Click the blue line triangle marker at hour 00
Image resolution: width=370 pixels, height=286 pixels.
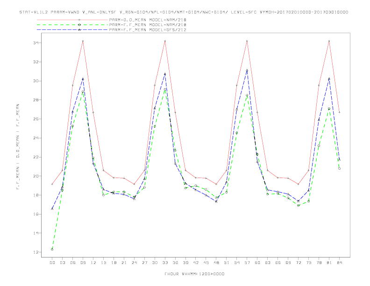pos(52,209)
